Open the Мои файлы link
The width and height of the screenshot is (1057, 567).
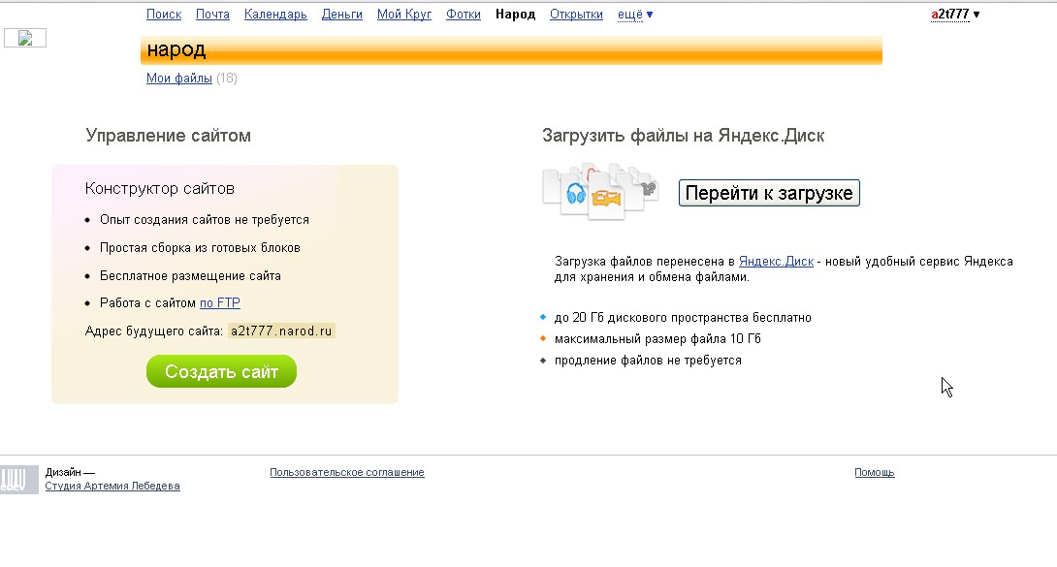(x=179, y=79)
